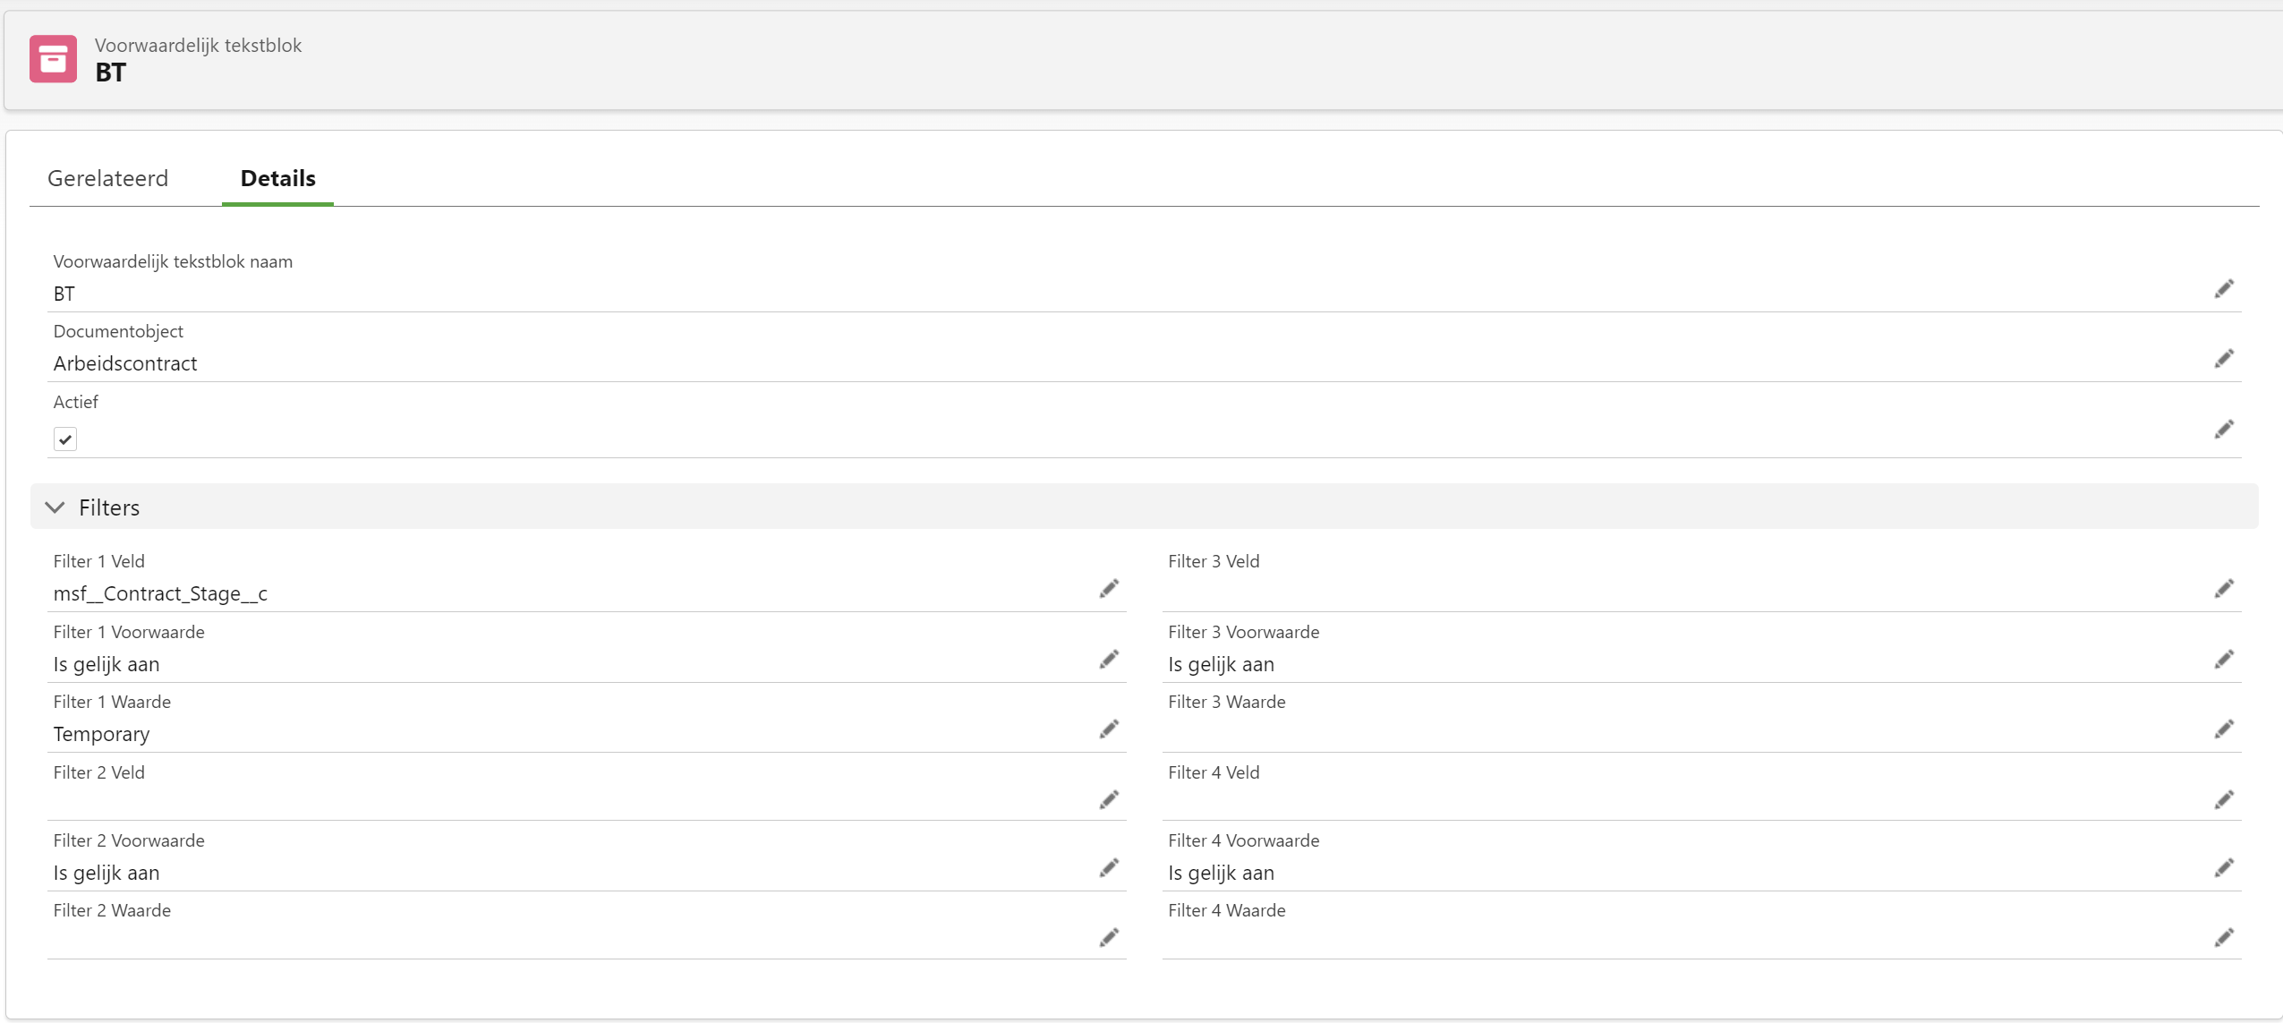Click pencil icon for Documentobject
Viewport: 2283px width, 1023px height.
(x=2224, y=359)
